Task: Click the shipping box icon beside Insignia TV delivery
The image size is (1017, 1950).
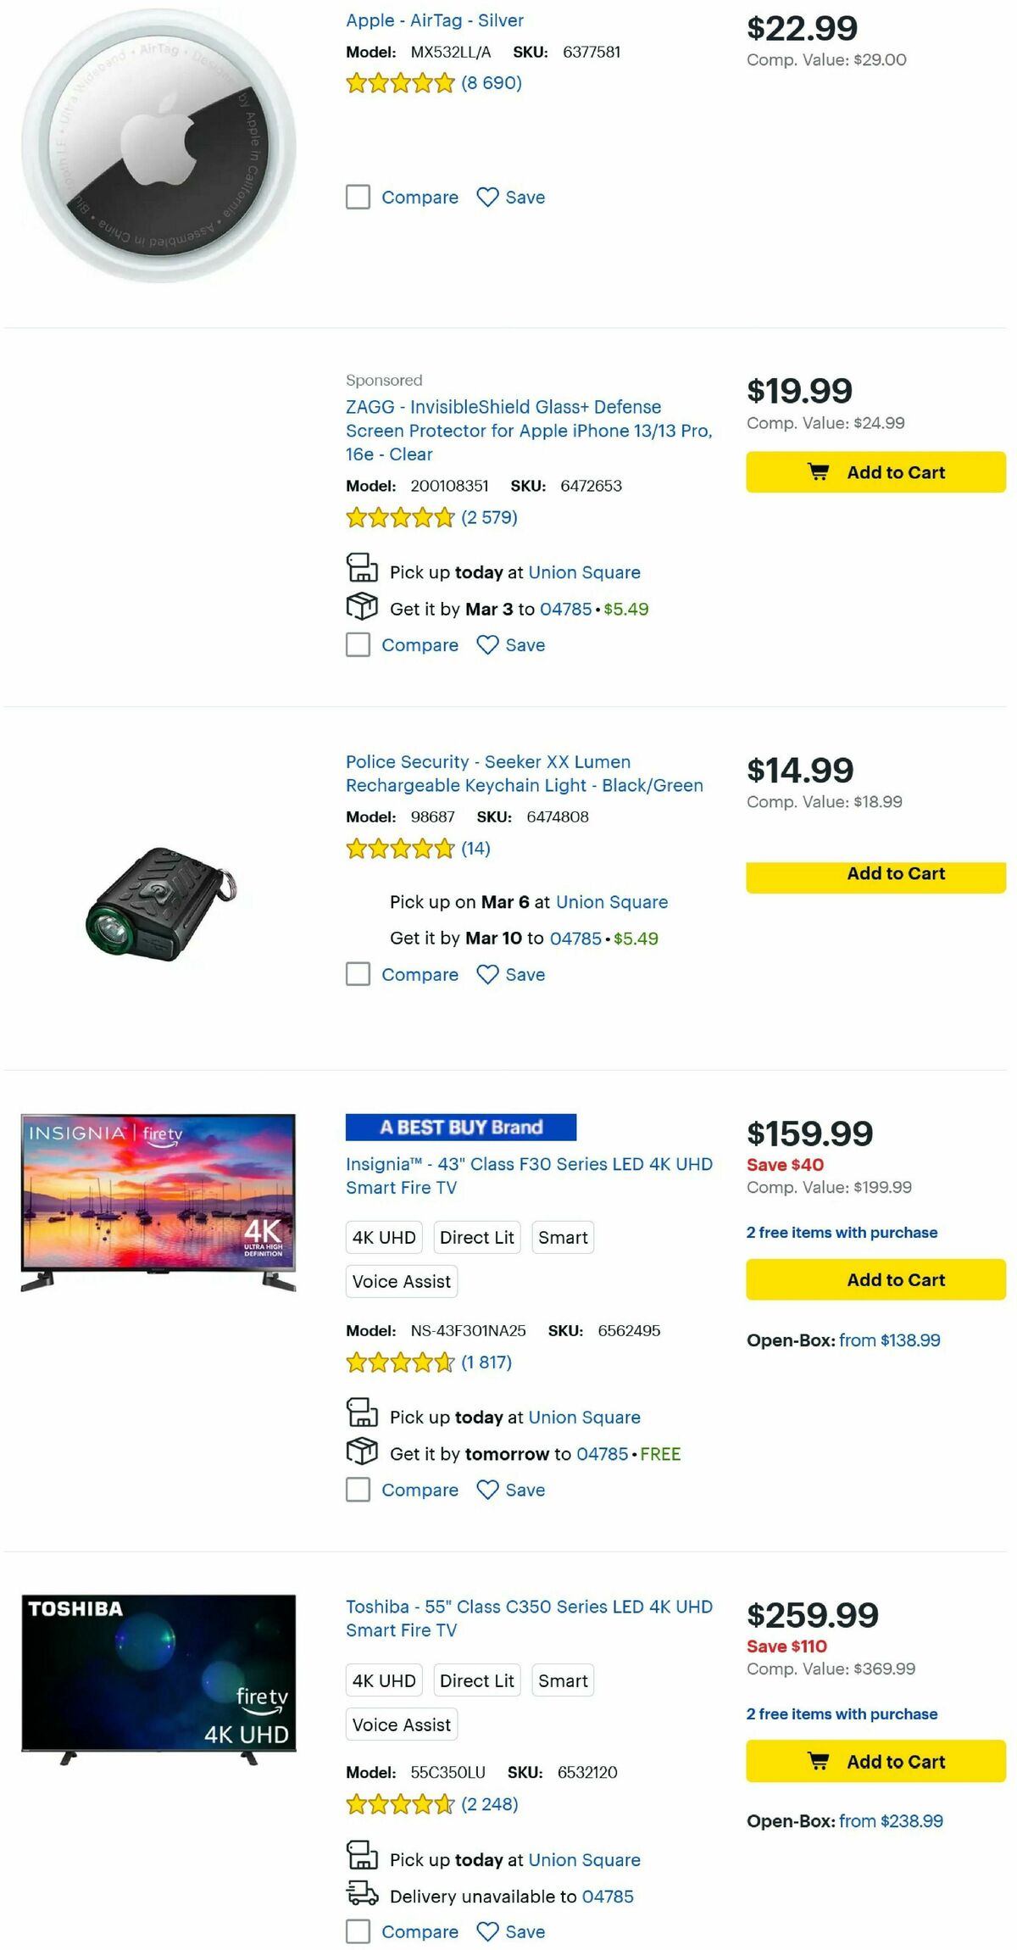Action: pos(363,1453)
